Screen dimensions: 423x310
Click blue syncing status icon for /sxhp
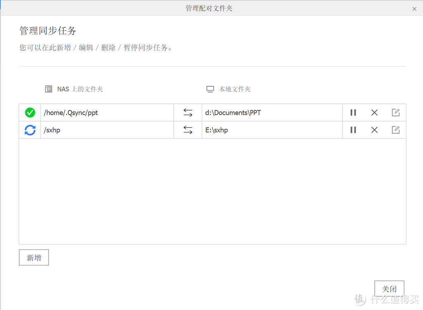point(30,130)
